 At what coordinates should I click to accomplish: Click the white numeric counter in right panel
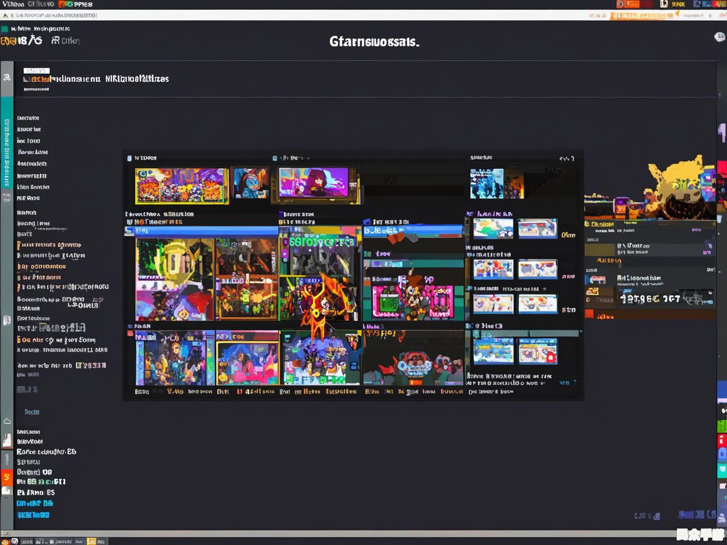tap(650, 299)
